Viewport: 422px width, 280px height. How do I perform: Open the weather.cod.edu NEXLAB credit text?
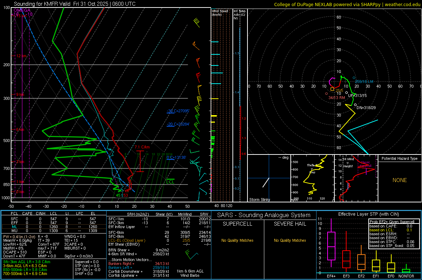pos(347,4)
